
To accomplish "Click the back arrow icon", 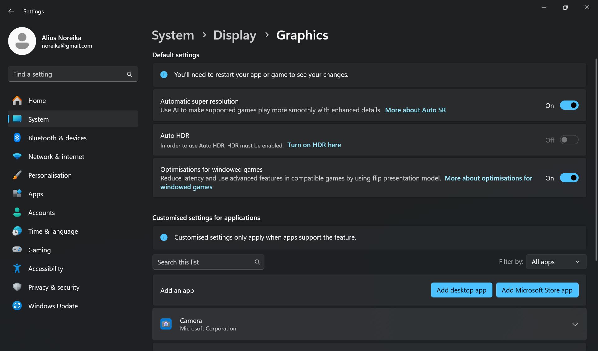I will click(x=11, y=12).
